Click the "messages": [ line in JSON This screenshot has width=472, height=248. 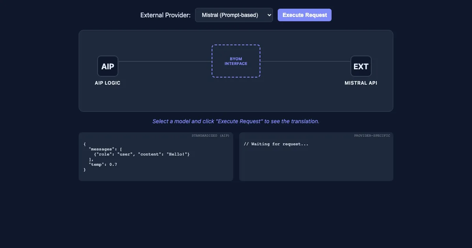106,149
